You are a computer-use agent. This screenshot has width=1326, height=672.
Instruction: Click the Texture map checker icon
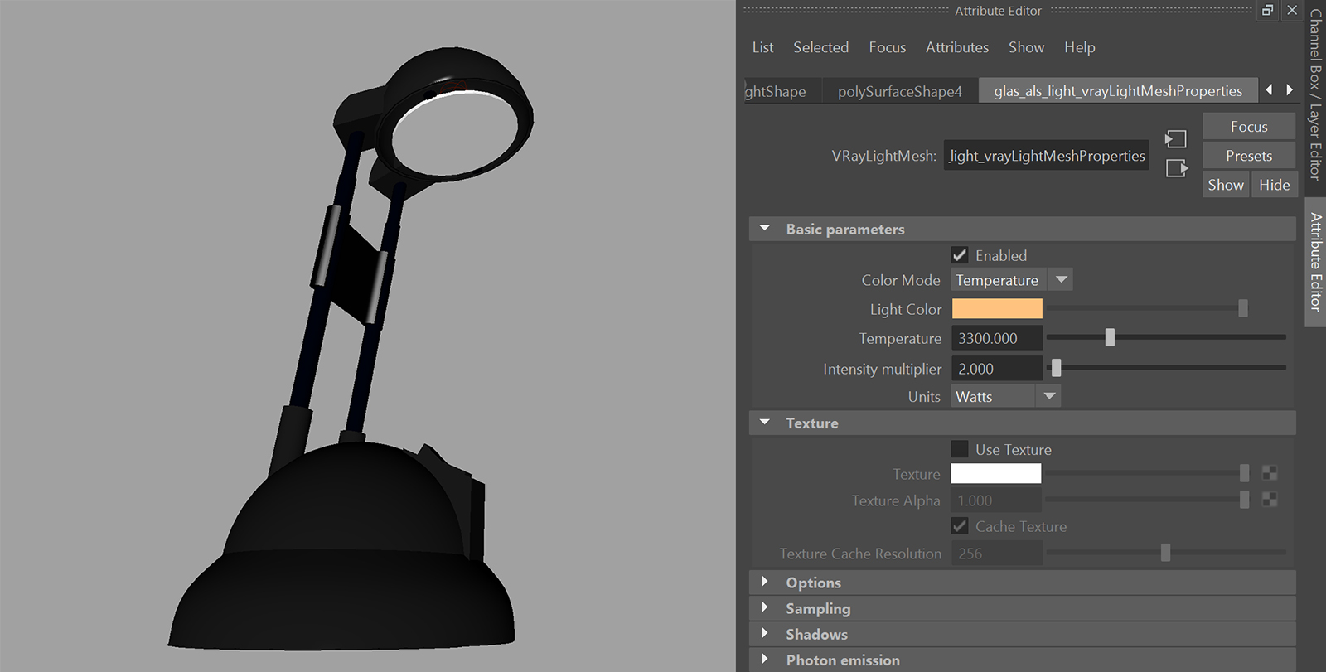click(x=1269, y=473)
